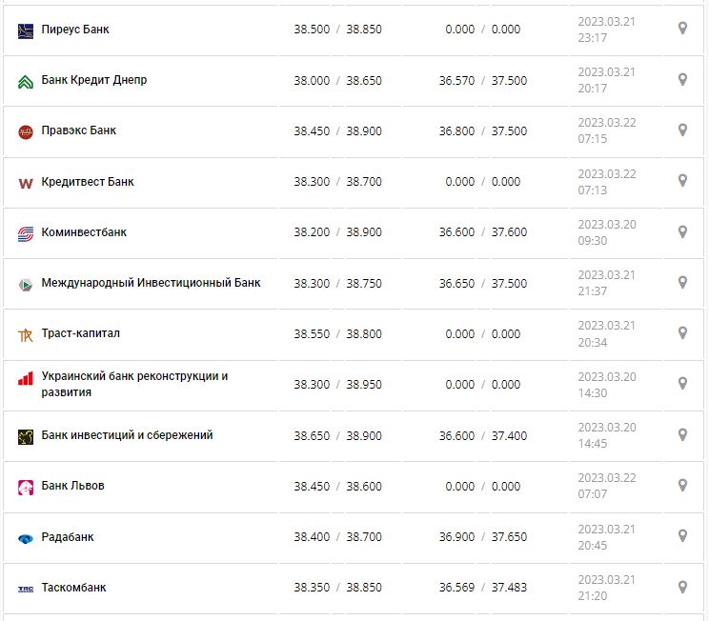Click the Банк инвестиций и сбережений name
The width and height of the screenshot is (709, 621).
pyautogui.click(x=127, y=435)
